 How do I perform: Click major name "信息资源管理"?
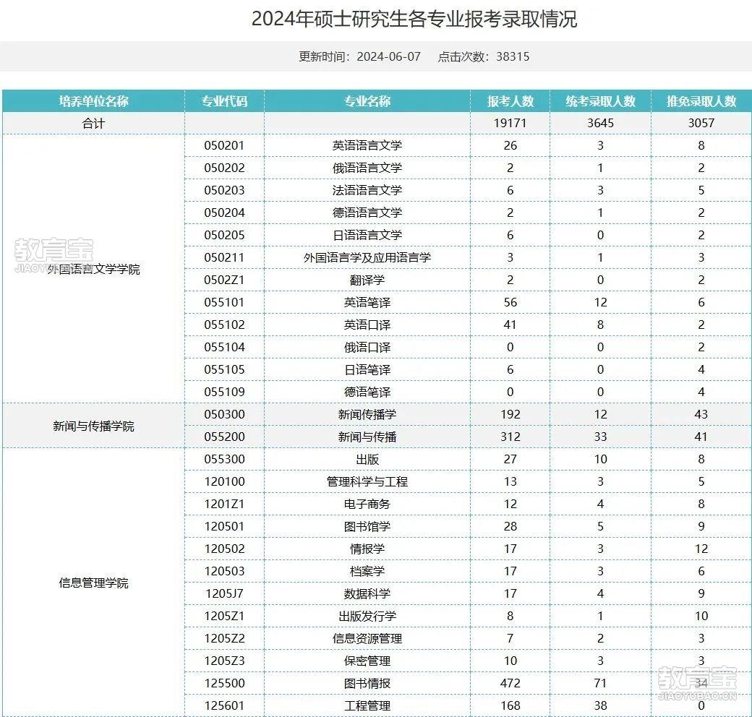pos(367,638)
